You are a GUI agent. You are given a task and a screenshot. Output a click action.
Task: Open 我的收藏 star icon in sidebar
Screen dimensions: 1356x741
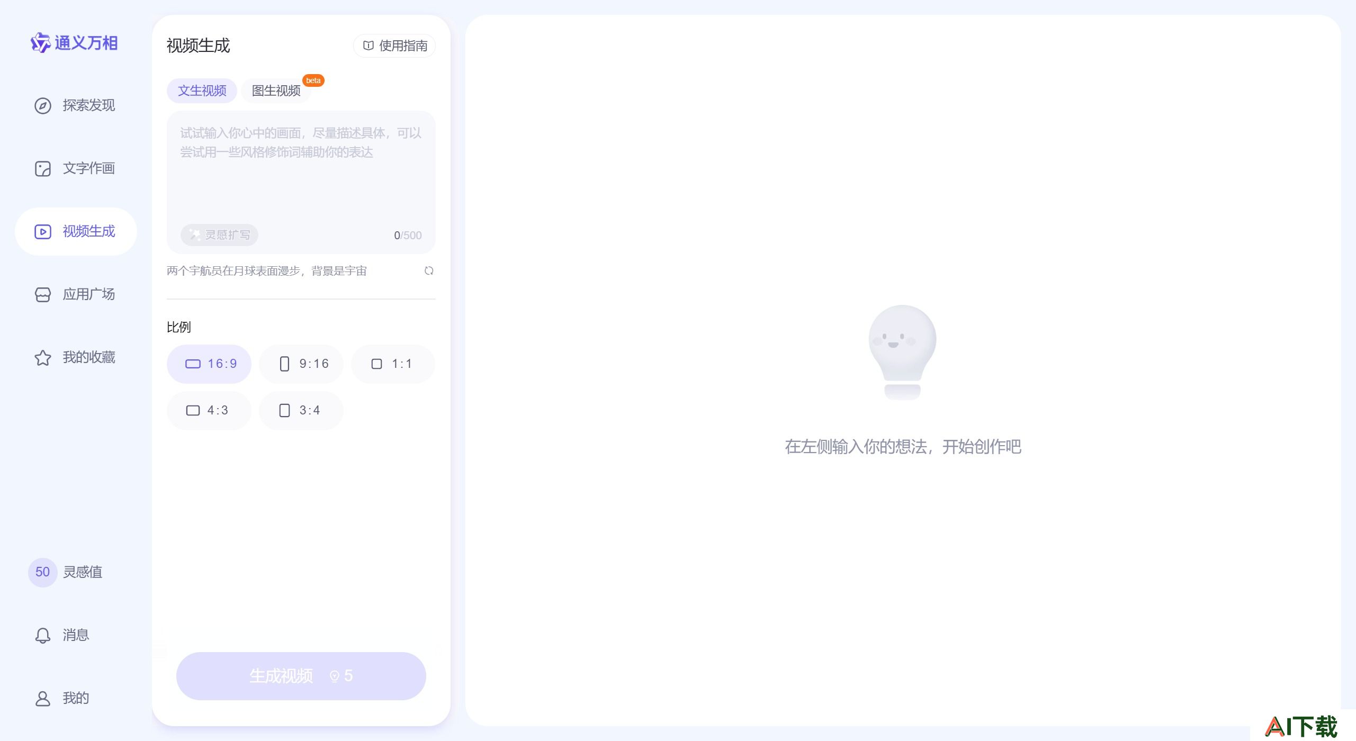(x=43, y=357)
